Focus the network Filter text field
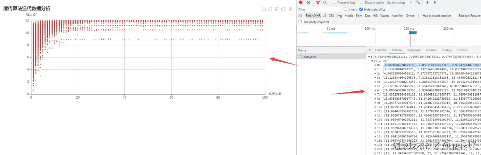This screenshot has width=481, height=155. tap(319, 10)
